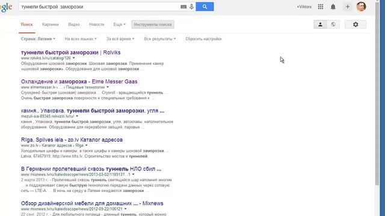Toggle Инструменты поиска button
This screenshot has height=216, width=385.
click(x=153, y=25)
